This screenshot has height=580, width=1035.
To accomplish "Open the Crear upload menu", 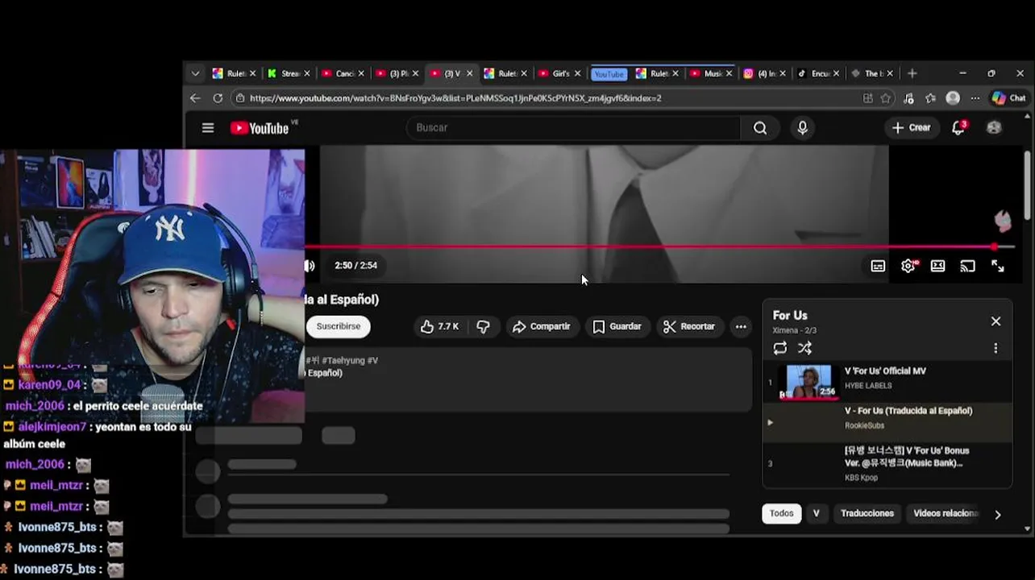I will coord(911,127).
